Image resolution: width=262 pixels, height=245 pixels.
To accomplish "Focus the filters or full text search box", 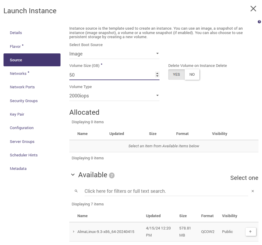I will (166, 191).
